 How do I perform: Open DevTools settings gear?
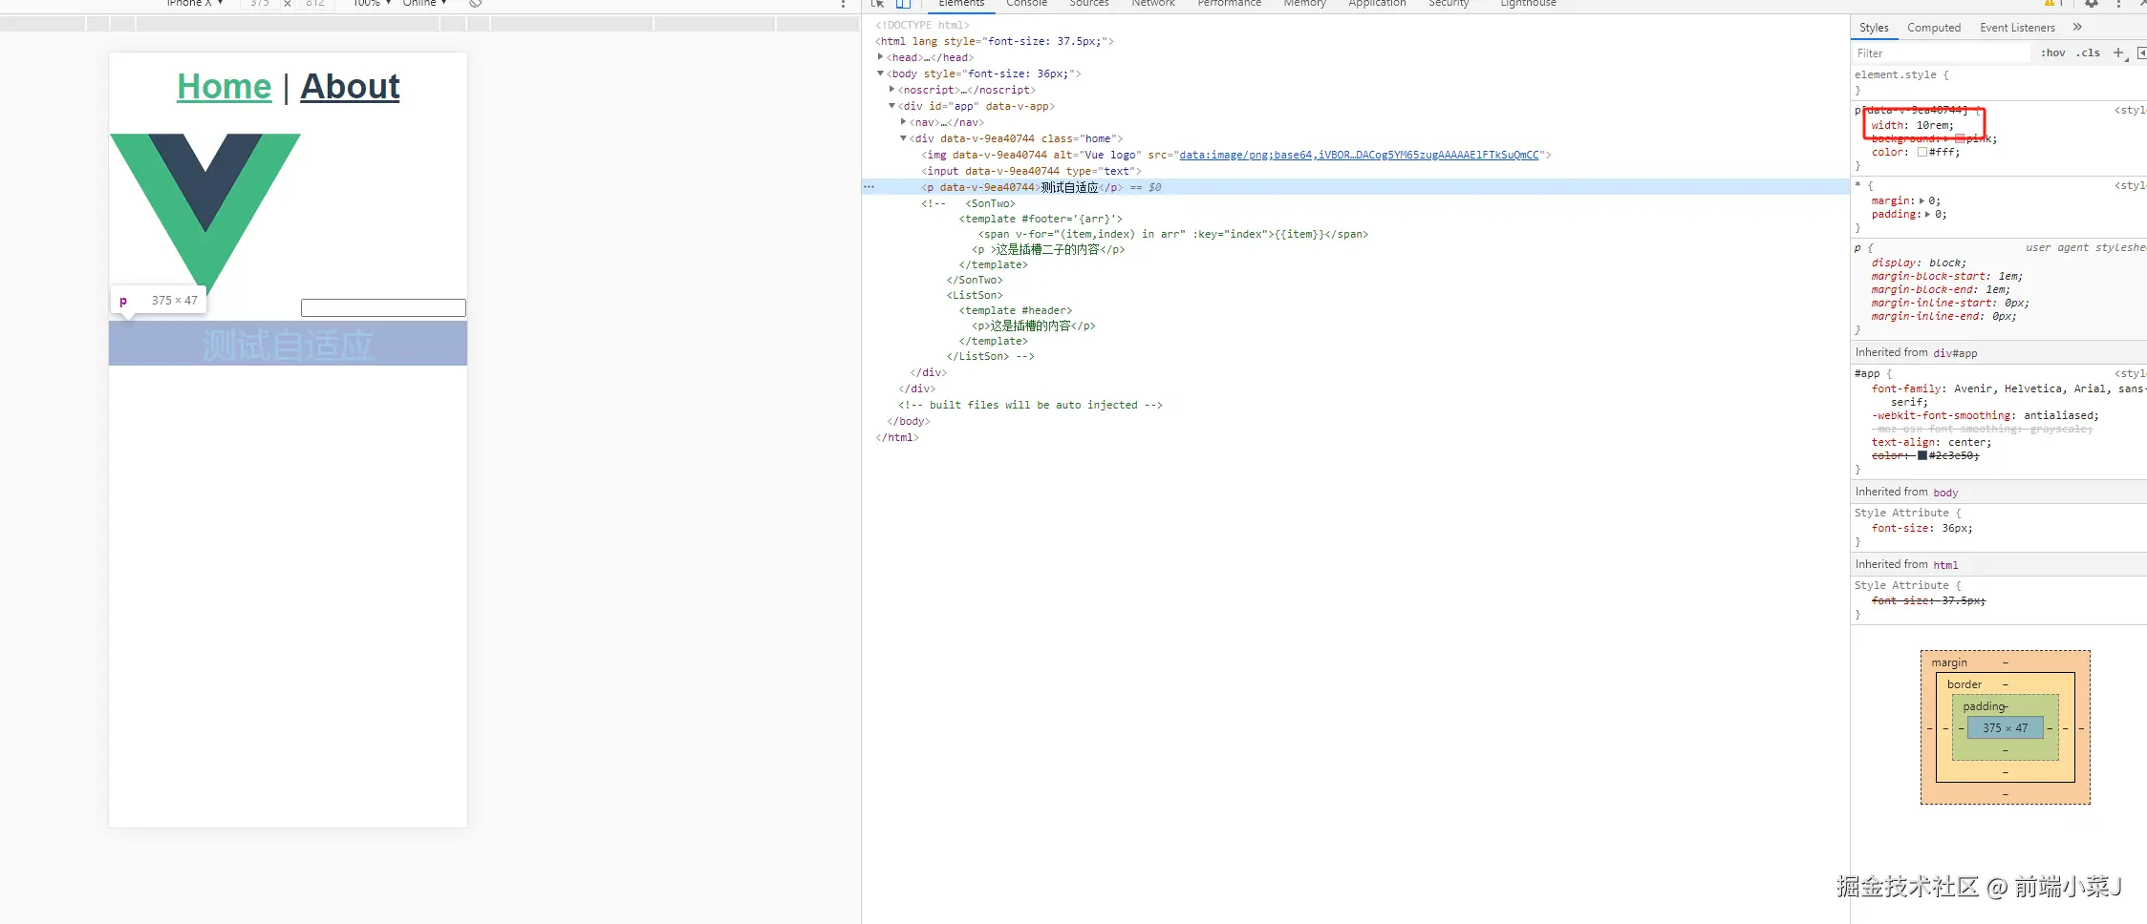point(2092,3)
